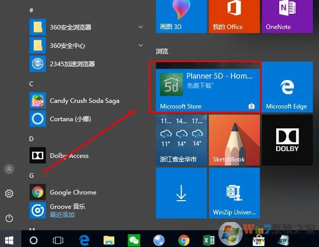The image size is (319, 247).
Task: Open the Power options button
Action: click(x=9, y=218)
